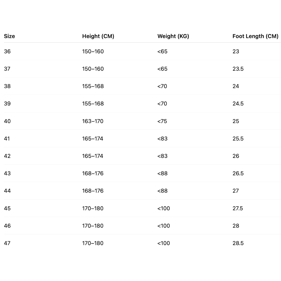Click foot length 26 value
This screenshot has width=281, height=281.
[x=236, y=156]
